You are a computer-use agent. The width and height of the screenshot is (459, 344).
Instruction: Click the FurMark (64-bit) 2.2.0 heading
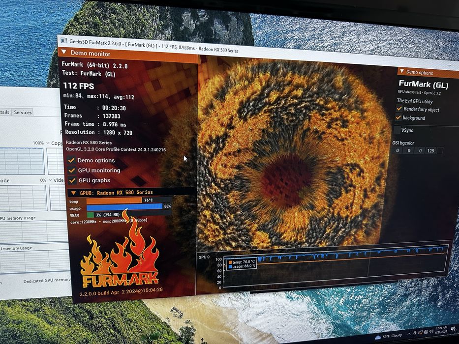(x=95, y=65)
